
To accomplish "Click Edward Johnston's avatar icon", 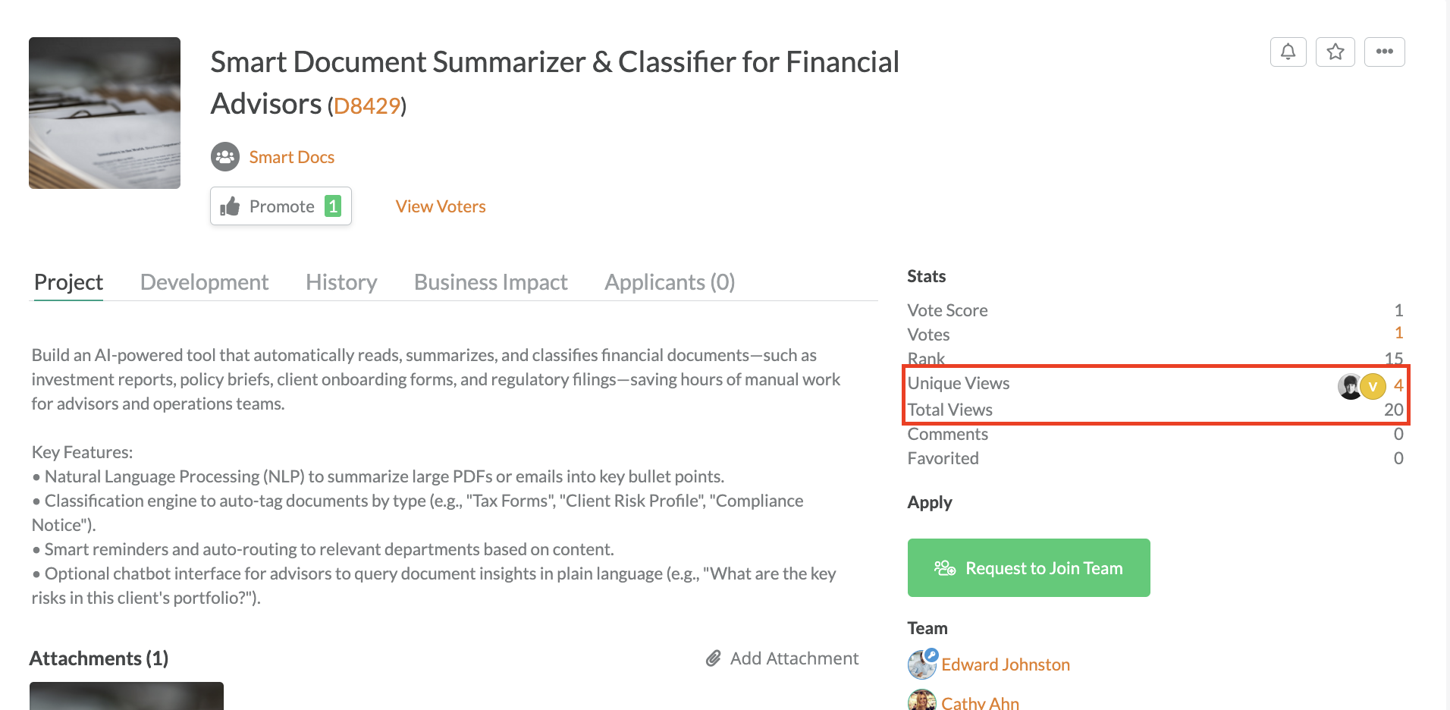I will click(922, 664).
